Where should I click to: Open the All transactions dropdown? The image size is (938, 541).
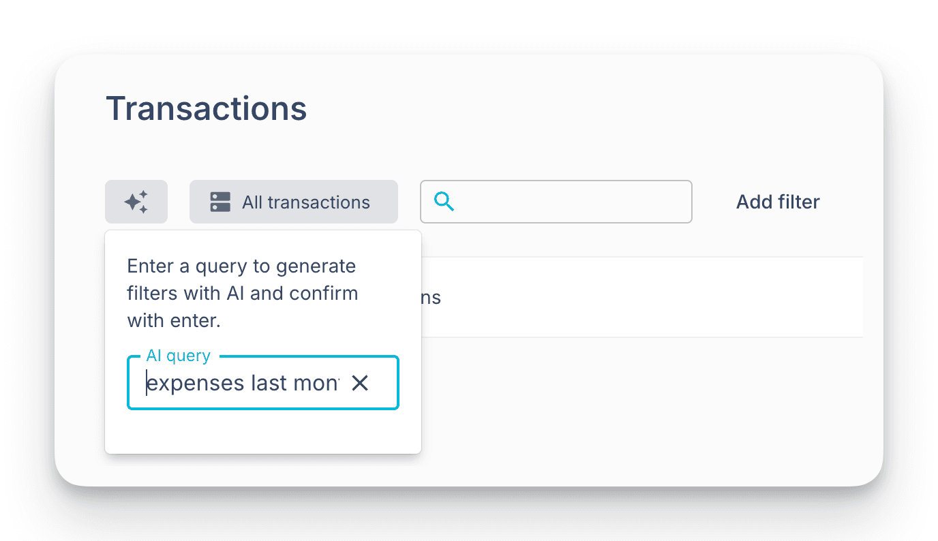294,202
